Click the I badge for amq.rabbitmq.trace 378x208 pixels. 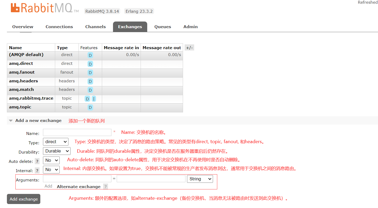(94, 99)
